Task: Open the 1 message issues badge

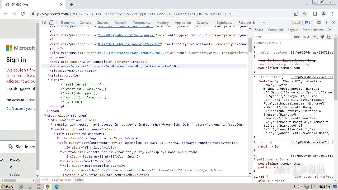Action: [x=308, y=23]
